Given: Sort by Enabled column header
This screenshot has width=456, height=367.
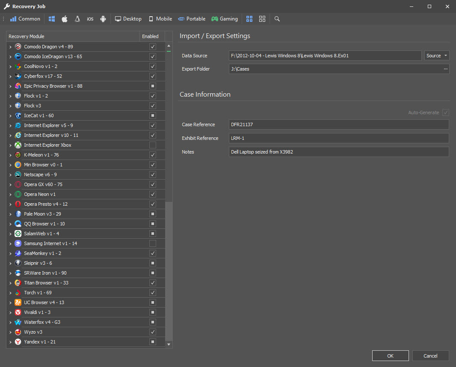Looking at the screenshot, I should [152, 36].
